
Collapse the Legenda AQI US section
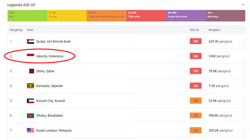[x=242, y=5]
